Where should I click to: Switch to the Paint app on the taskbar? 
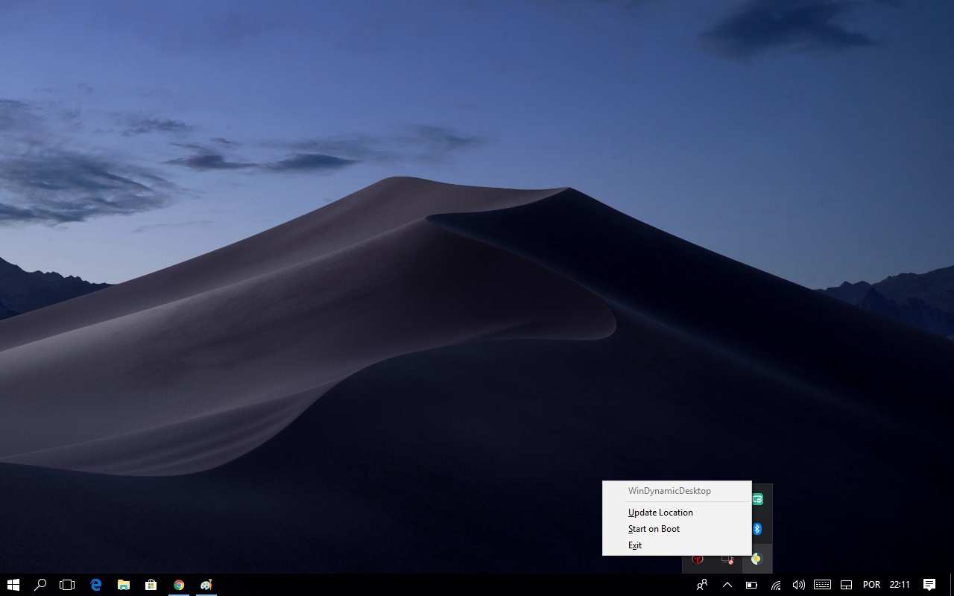pyautogui.click(x=206, y=585)
